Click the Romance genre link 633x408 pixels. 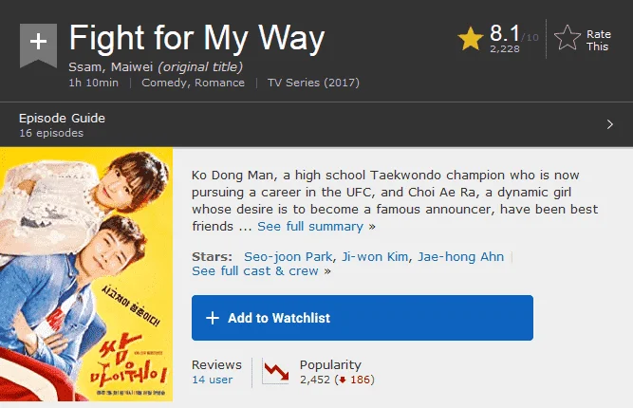coord(219,83)
